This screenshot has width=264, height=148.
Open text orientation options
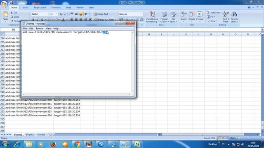(x=86, y=14)
